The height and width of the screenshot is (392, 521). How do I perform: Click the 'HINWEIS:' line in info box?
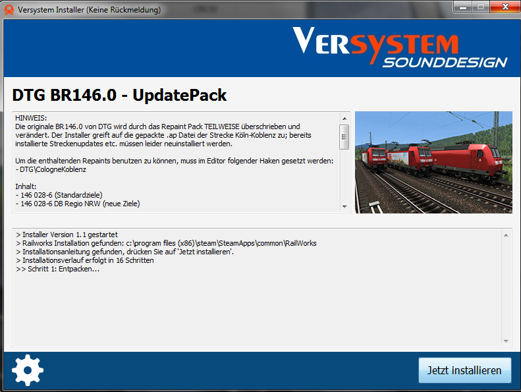[x=31, y=118]
